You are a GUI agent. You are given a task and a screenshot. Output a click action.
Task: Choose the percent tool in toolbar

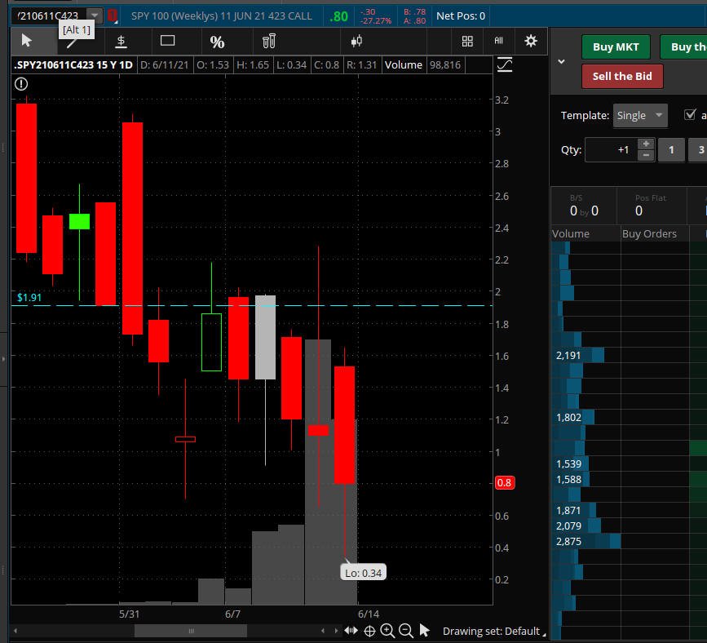[217, 42]
